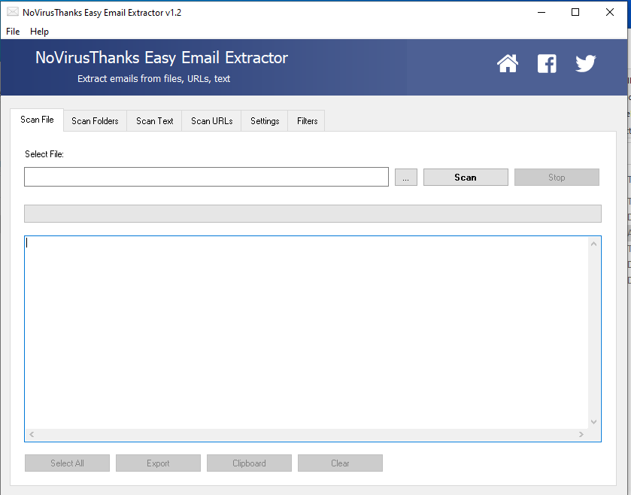
Task: Switch to the Scan Text tab
Action: point(155,121)
